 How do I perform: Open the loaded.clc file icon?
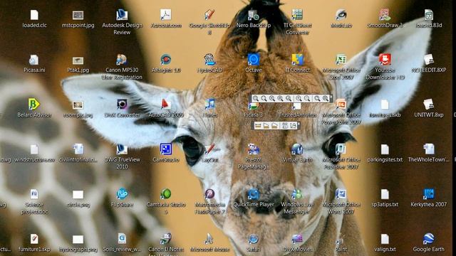click(34, 15)
